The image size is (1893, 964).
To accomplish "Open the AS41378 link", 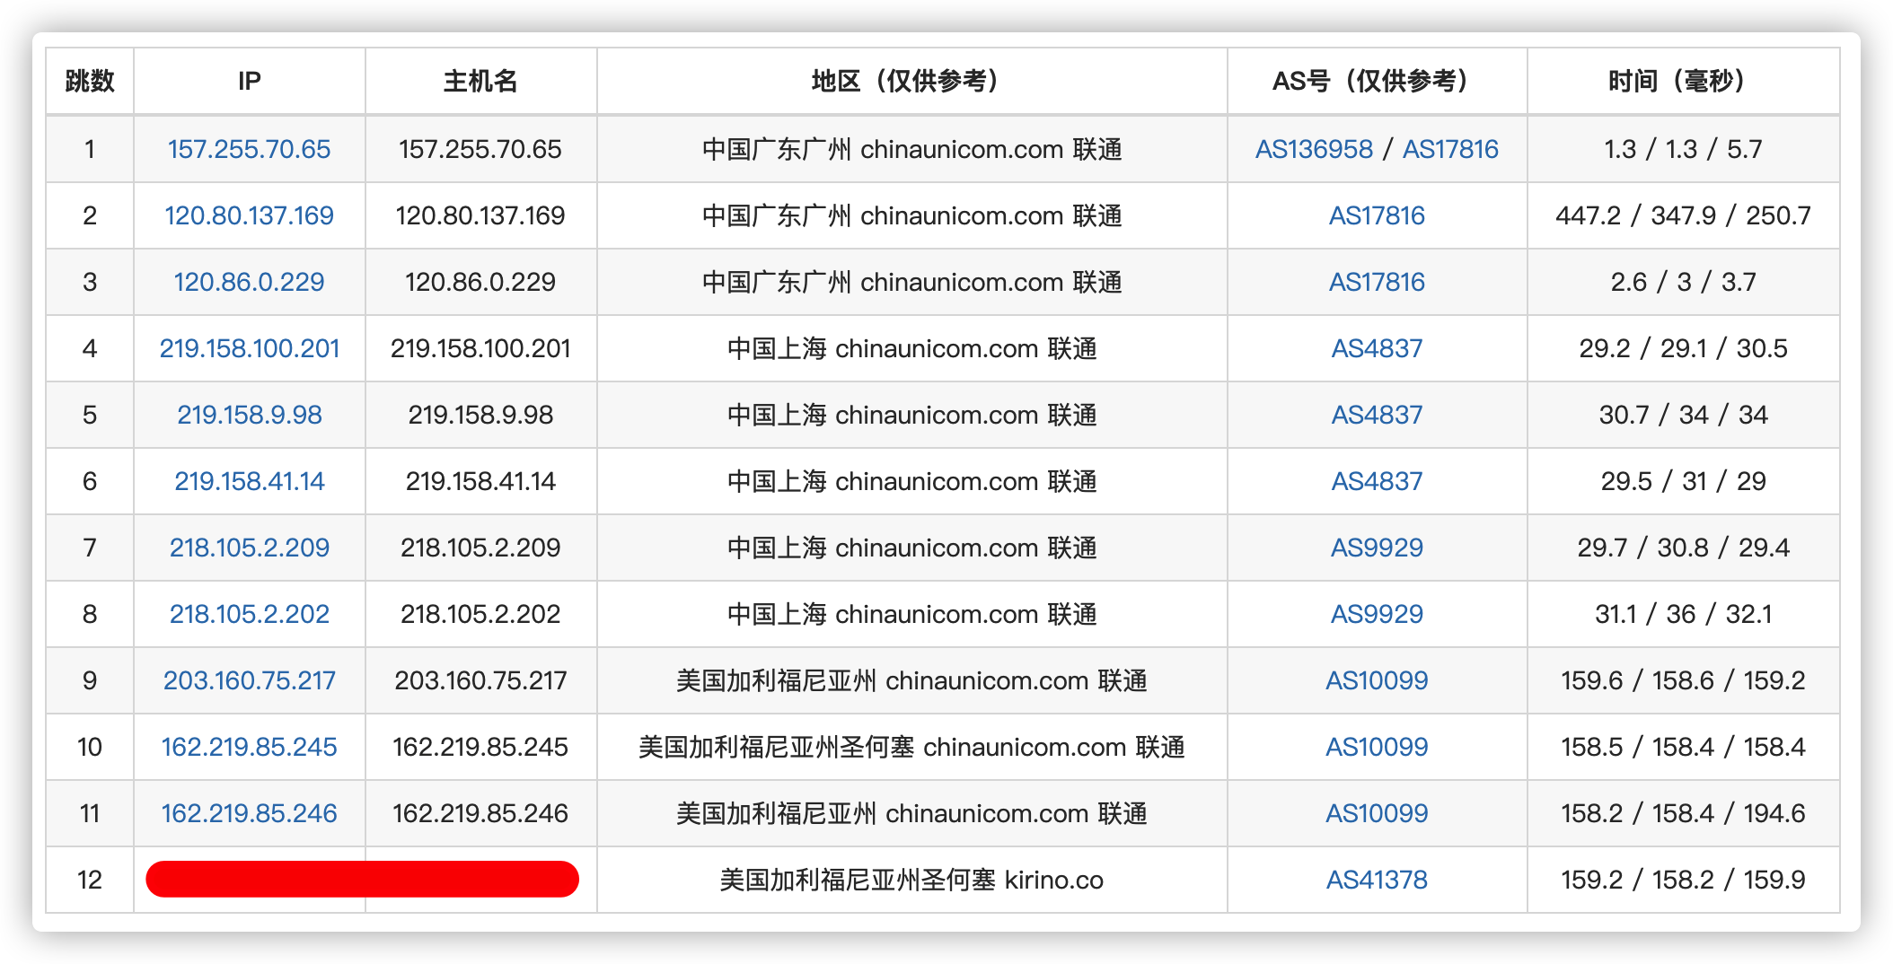I will tap(1377, 880).
